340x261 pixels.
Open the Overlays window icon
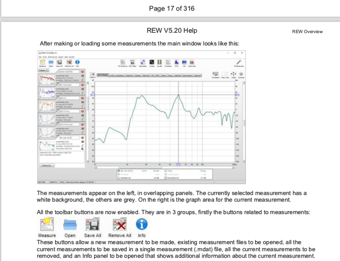click(x=168, y=62)
